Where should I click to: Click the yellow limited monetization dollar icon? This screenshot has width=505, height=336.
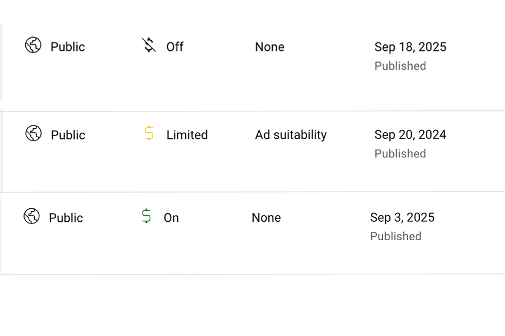(149, 133)
